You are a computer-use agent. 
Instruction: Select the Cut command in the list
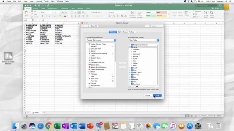click(92, 60)
